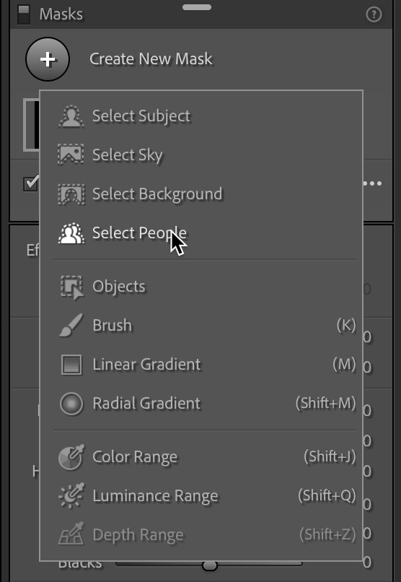Click the Color Range eyedropper icon
This screenshot has height=582, width=401.
click(x=71, y=457)
